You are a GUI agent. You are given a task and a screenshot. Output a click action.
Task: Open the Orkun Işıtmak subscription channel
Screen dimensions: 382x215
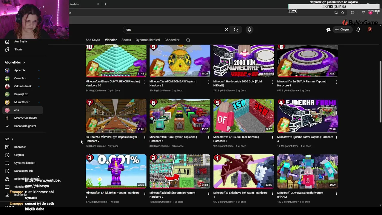(23, 86)
